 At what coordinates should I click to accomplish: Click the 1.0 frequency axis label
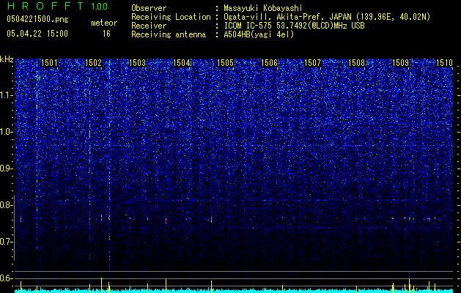(x=7, y=132)
